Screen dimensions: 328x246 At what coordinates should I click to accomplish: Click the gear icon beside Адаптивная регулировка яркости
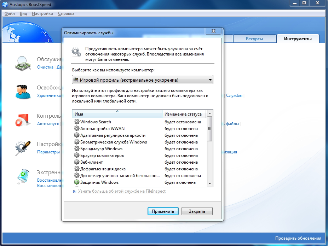tap(77, 135)
